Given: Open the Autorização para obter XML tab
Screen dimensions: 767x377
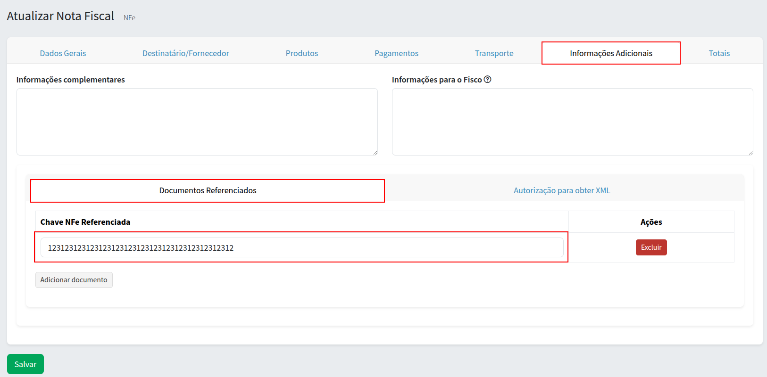Looking at the screenshot, I should (562, 190).
